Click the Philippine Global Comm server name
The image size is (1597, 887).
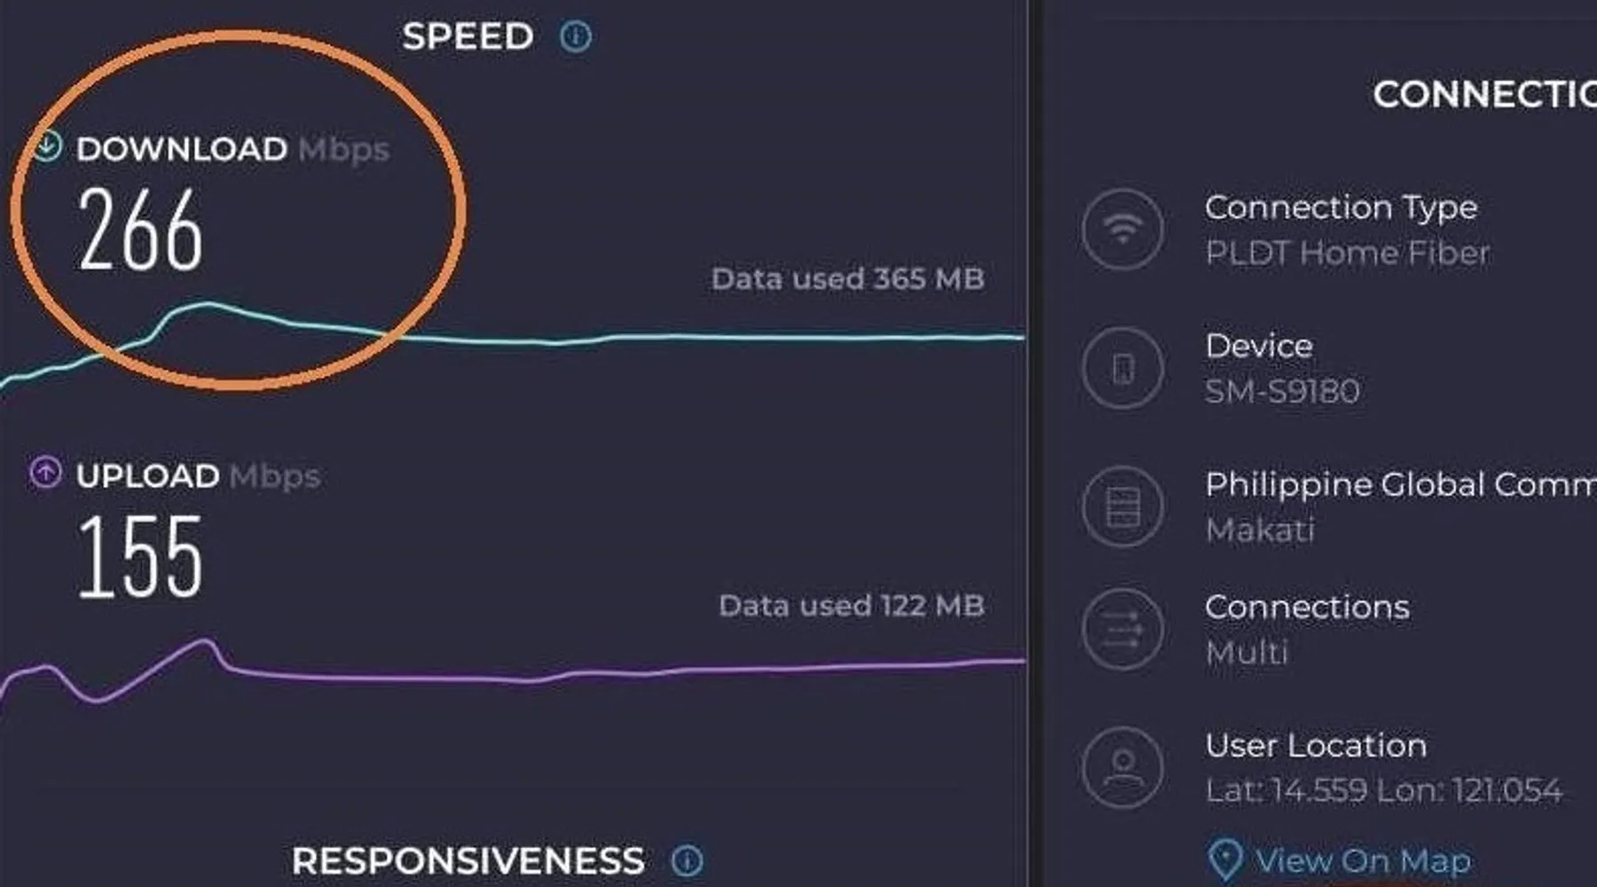[1399, 484]
